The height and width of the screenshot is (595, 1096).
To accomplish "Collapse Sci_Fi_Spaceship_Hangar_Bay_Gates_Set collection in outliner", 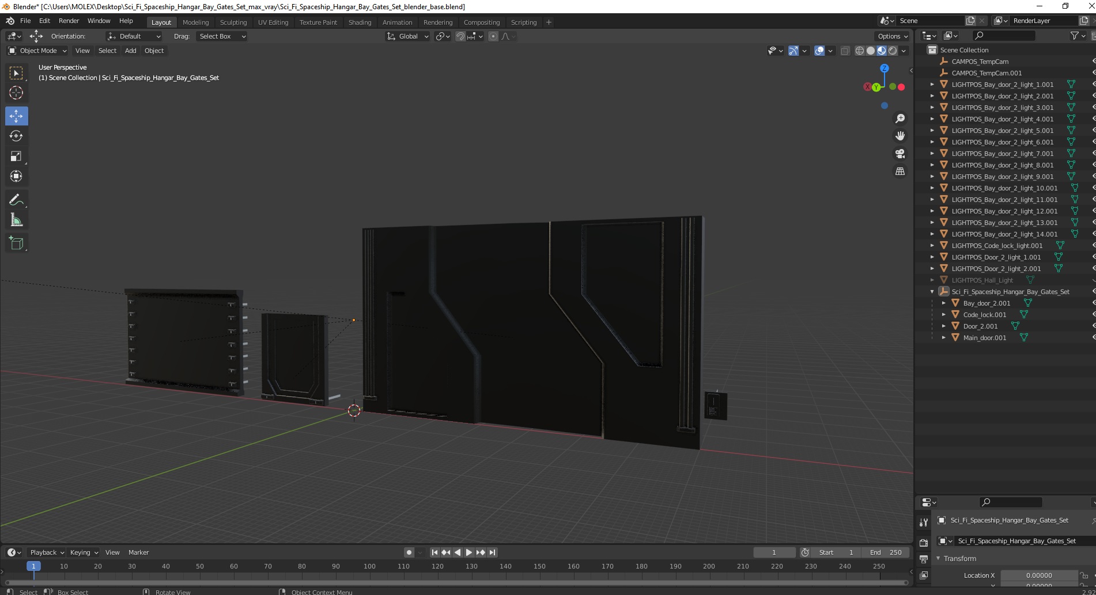I will [x=932, y=292].
